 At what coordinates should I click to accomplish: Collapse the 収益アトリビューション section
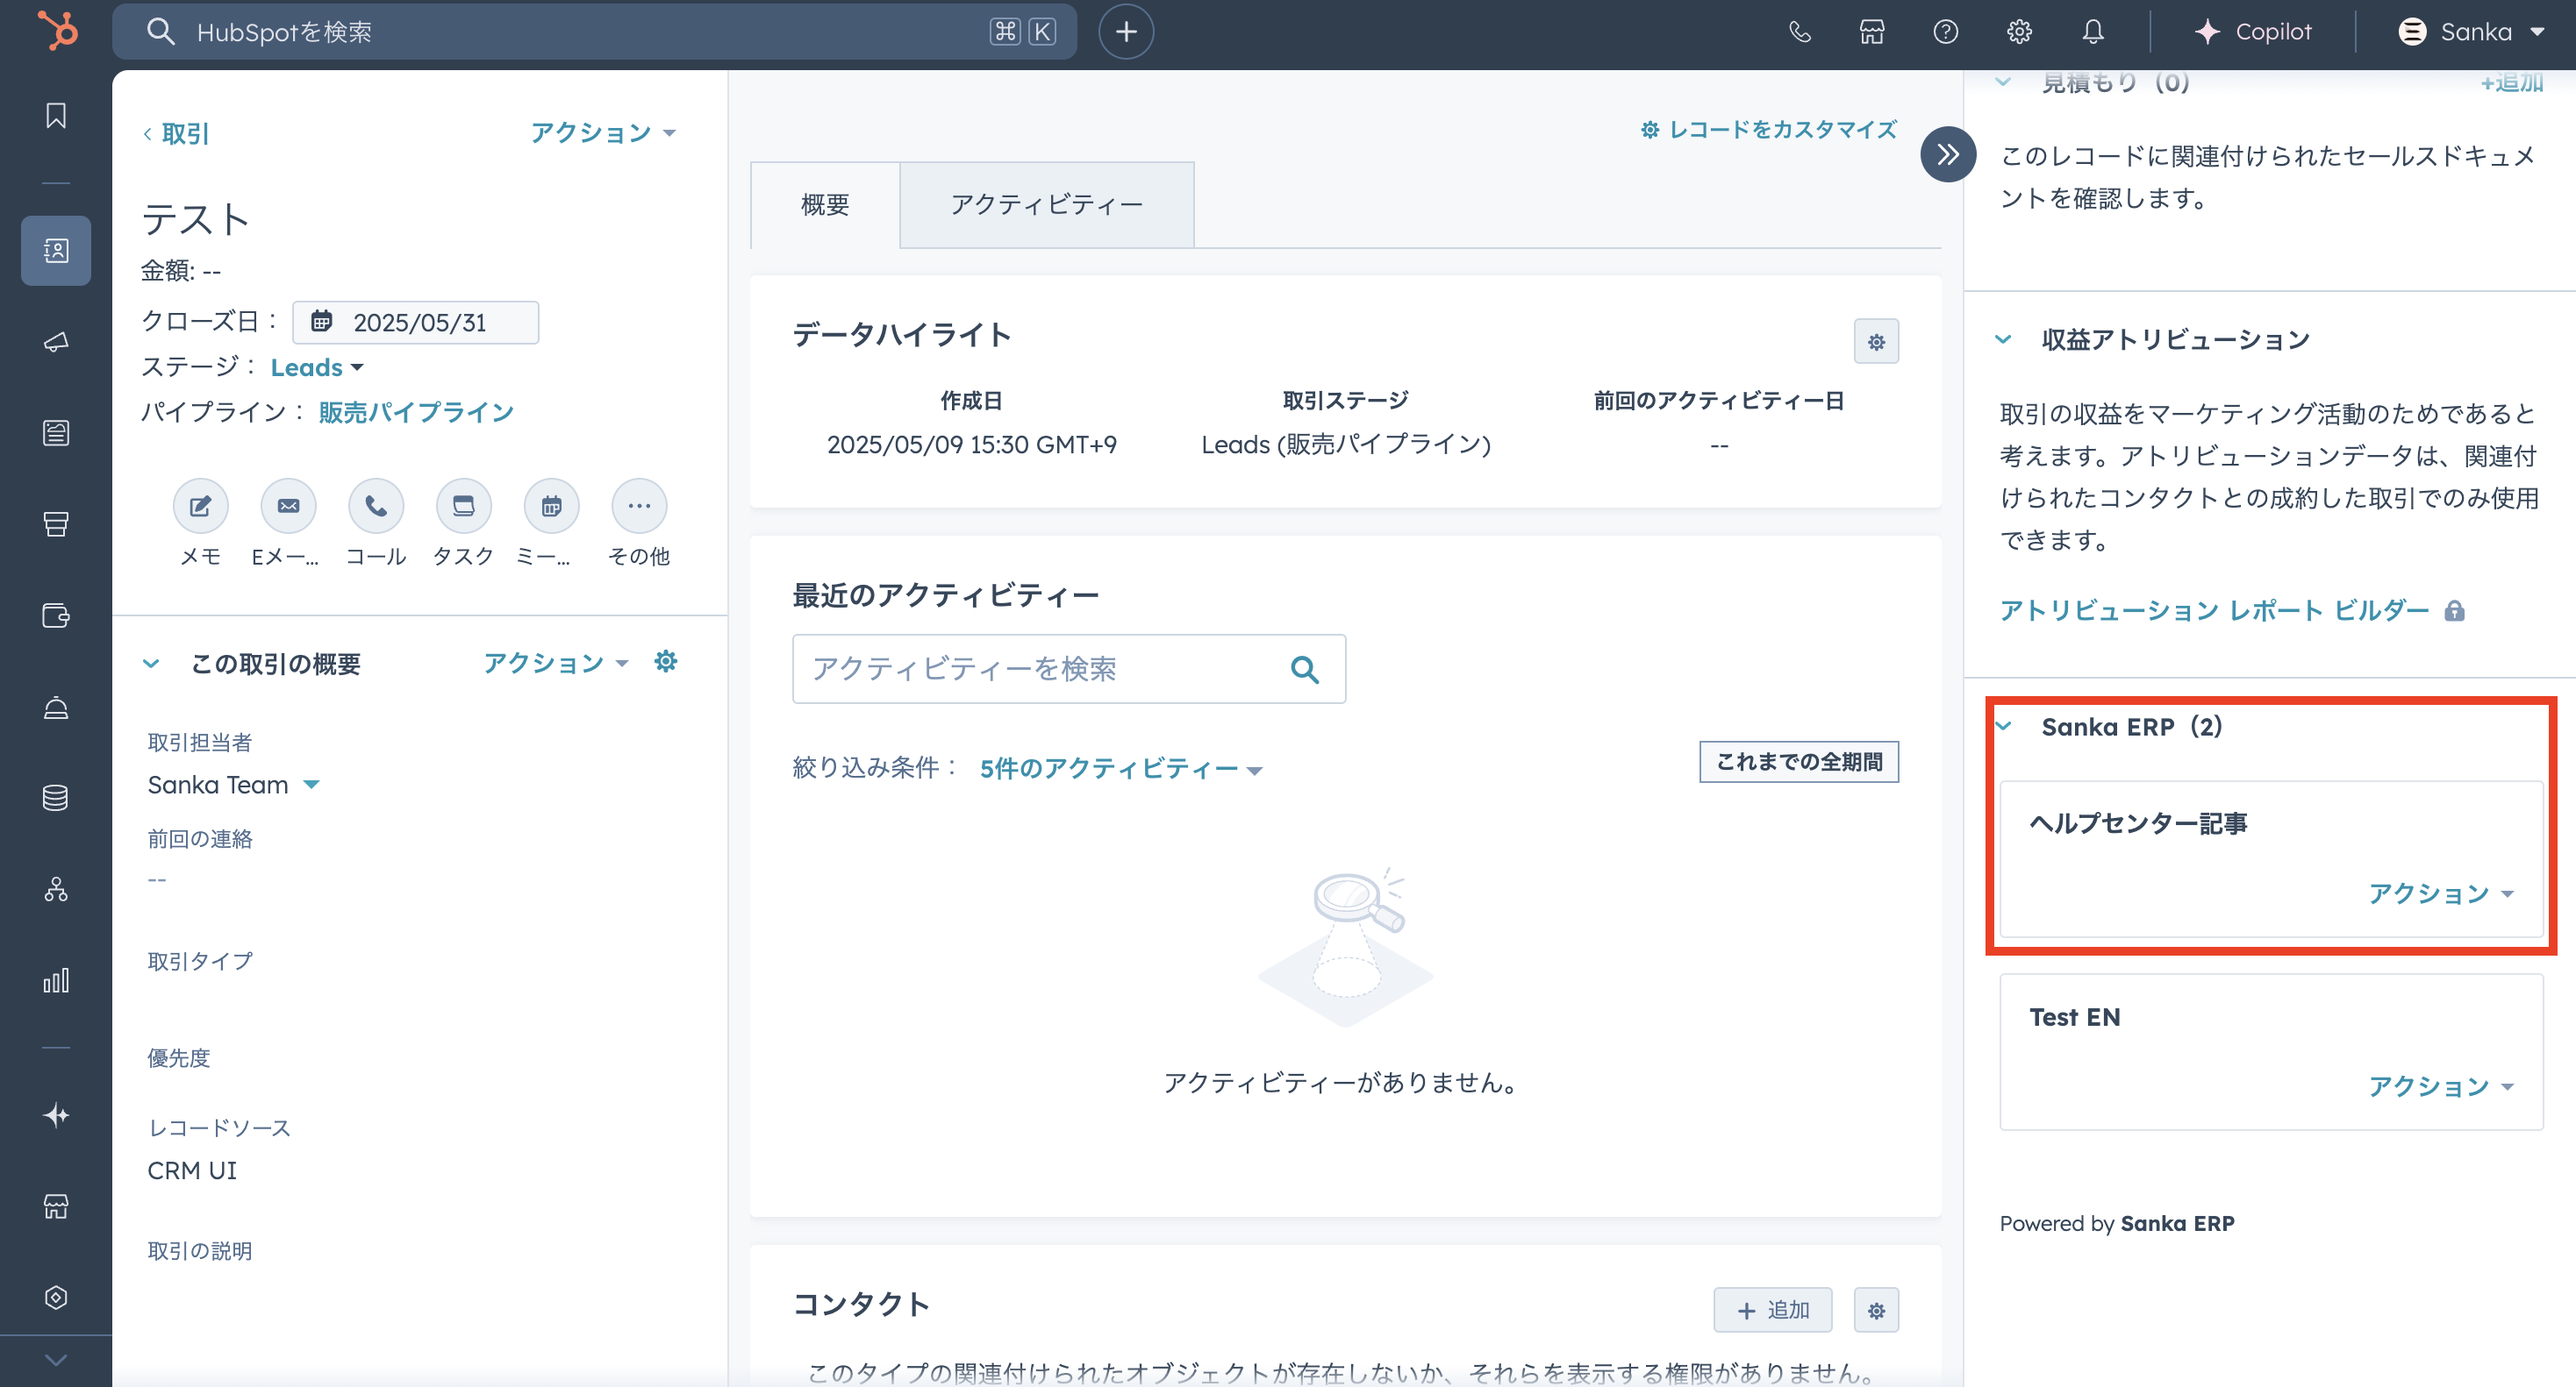click(x=2003, y=338)
